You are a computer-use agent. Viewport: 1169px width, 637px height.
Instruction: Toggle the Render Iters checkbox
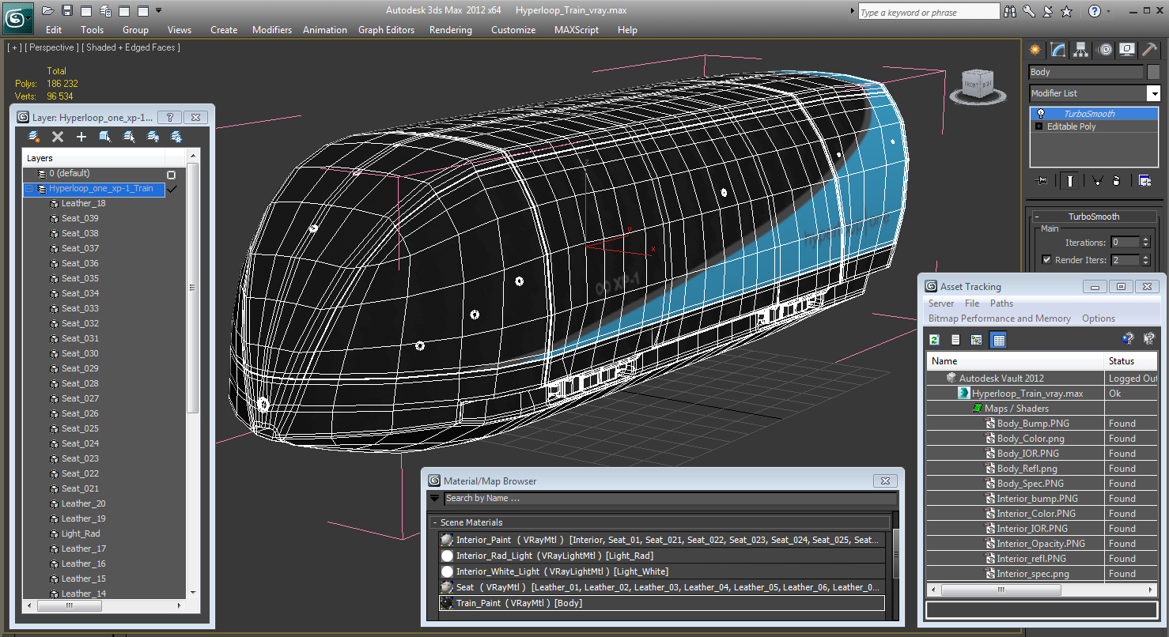tap(1047, 260)
